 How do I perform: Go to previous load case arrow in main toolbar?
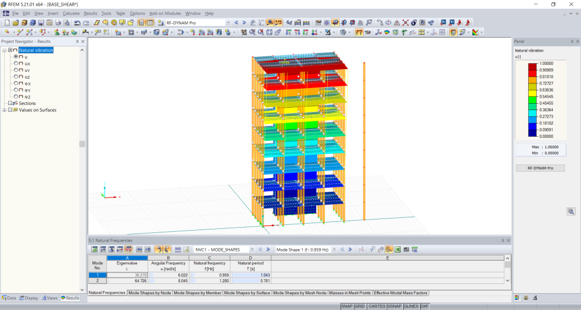click(x=236, y=23)
